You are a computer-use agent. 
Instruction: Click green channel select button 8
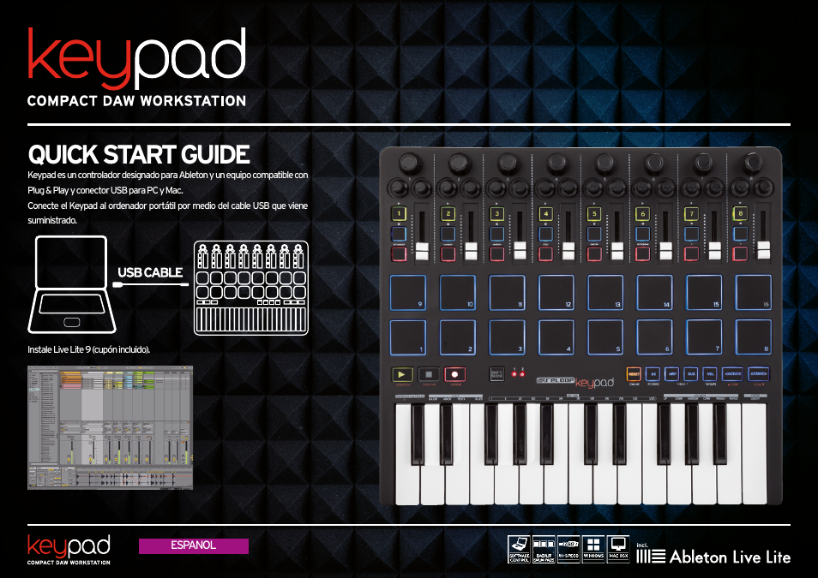(x=740, y=214)
